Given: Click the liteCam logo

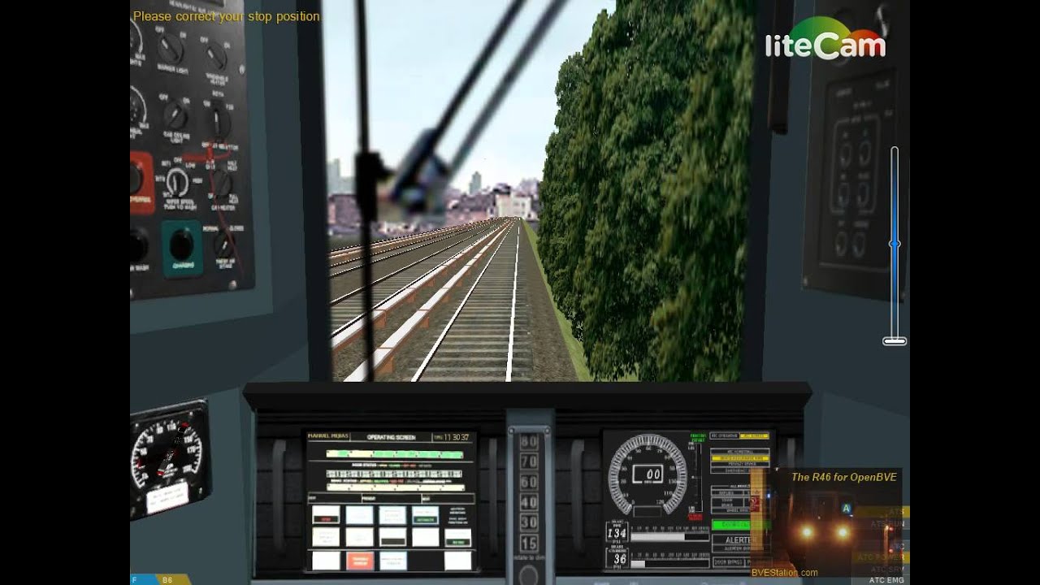Looking at the screenshot, I should click(825, 39).
